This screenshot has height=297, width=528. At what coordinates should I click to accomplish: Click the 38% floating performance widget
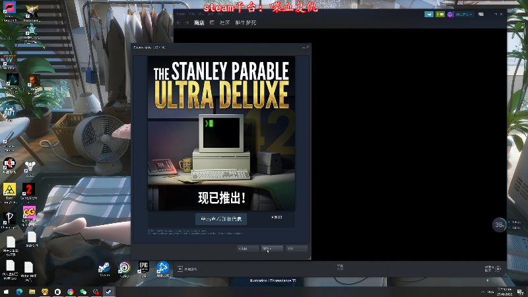499,224
